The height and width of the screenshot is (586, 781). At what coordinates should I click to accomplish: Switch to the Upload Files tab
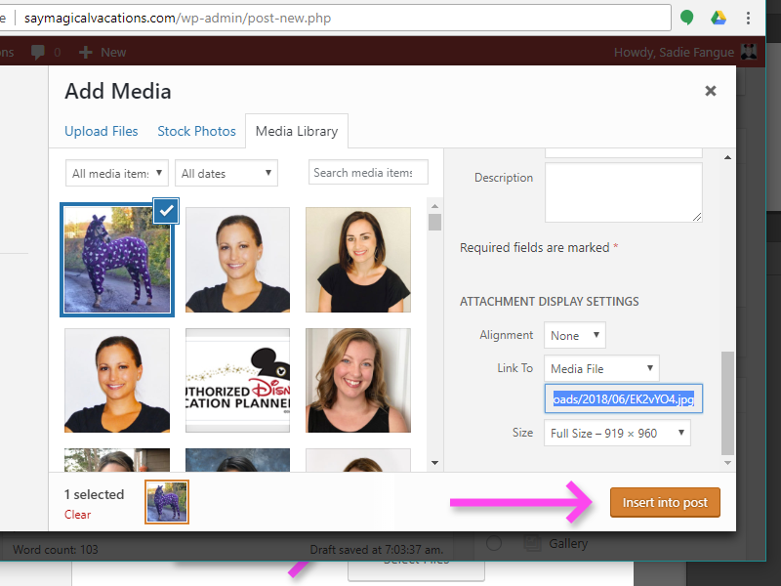tap(102, 131)
